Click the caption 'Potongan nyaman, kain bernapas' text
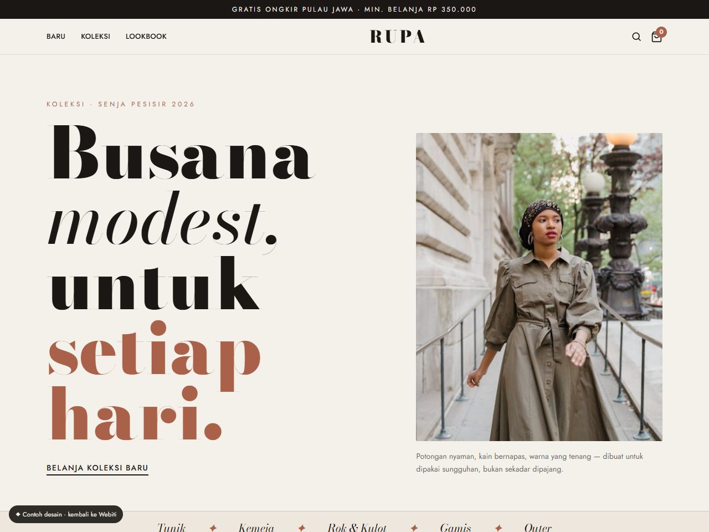 pyautogui.click(x=530, y=463)
